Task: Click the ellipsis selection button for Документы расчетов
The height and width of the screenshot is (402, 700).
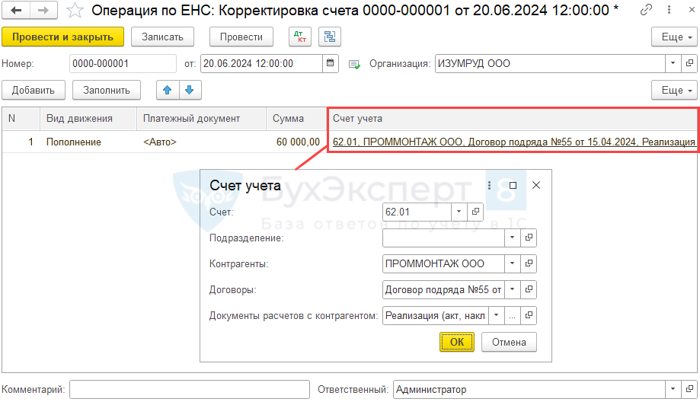Action: pyautogui.click(x=512, y=315)
